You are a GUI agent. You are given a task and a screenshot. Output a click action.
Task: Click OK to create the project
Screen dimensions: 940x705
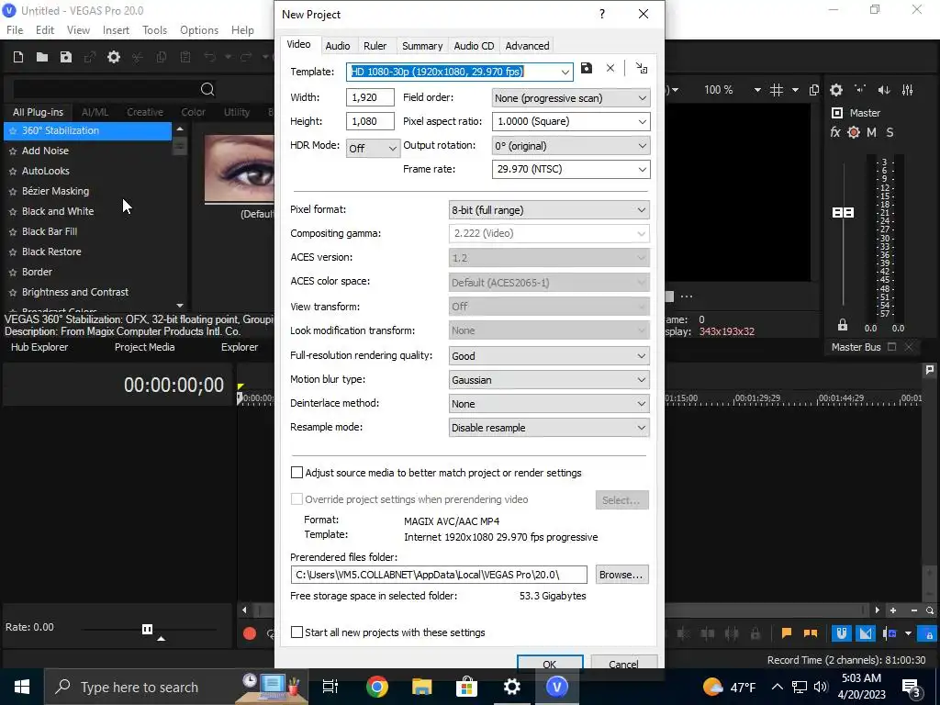(x=550, y=664)
